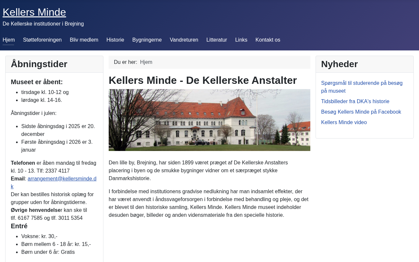Click the 'Entré' subheading
This screenshot has height=262, width=419.
click(x=19, y=226)
